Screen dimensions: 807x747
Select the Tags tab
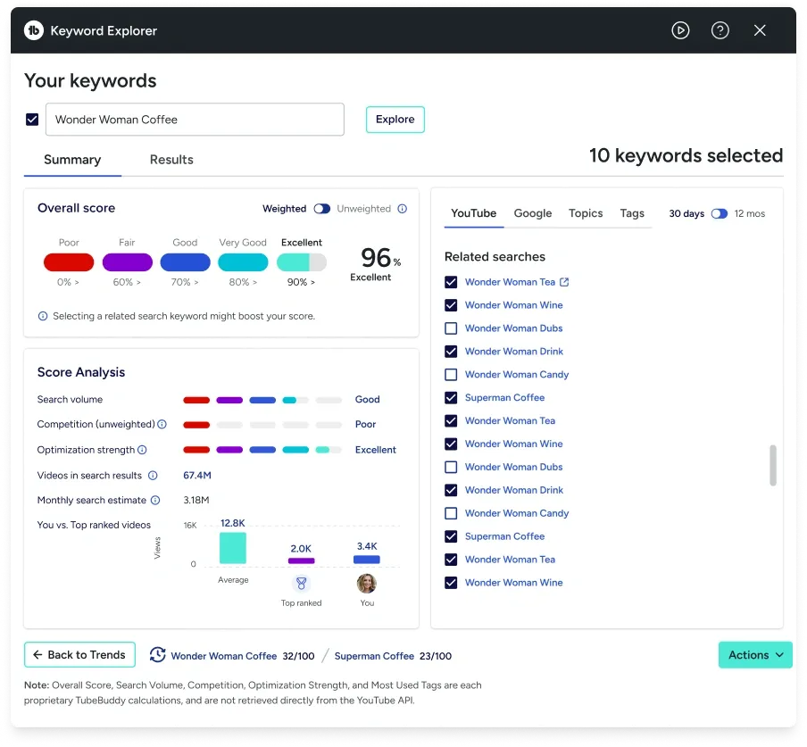pos(632,213)
